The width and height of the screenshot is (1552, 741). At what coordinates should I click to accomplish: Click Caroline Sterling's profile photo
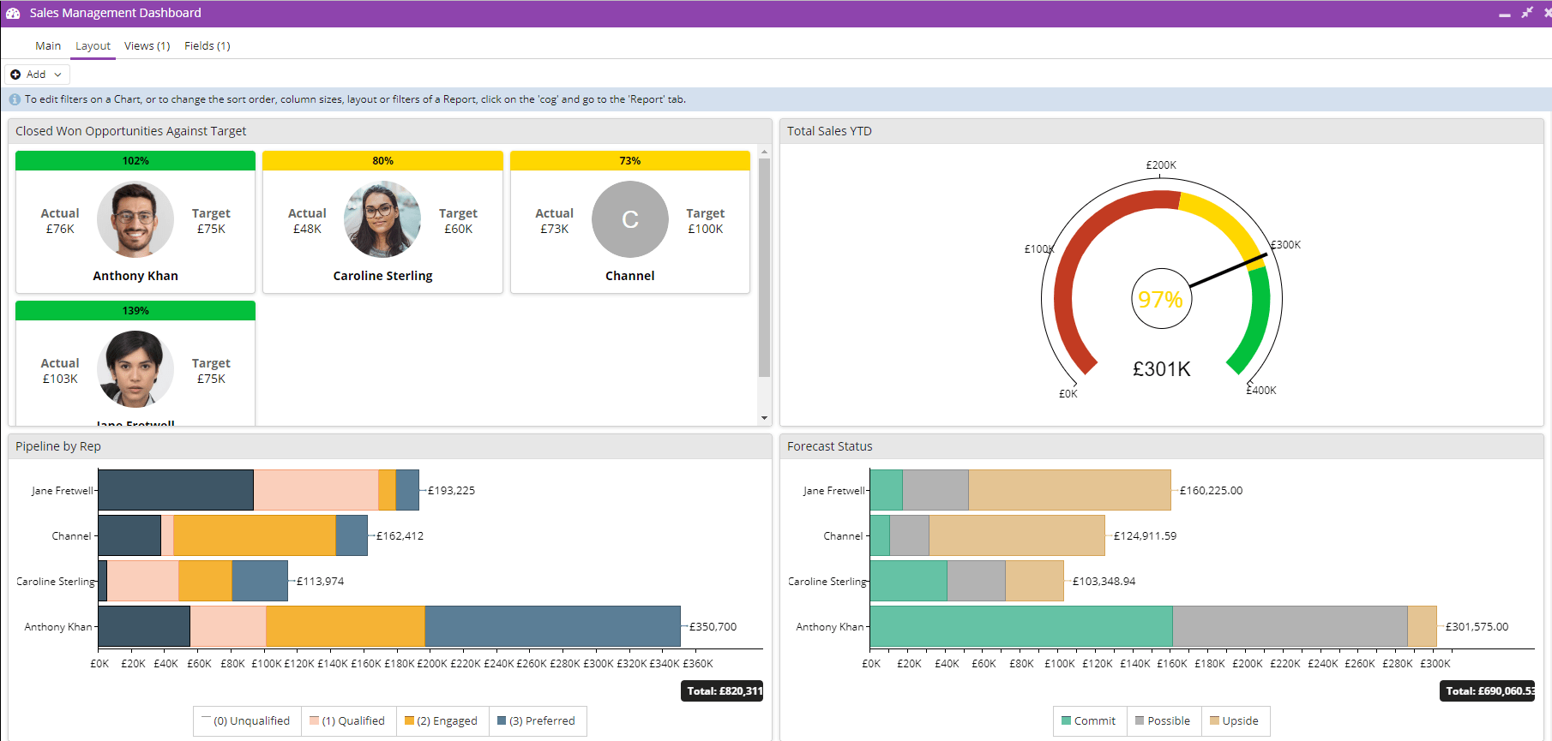point(382,219)
